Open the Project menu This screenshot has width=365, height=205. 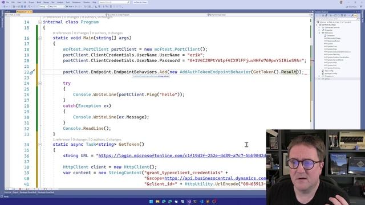31,2
